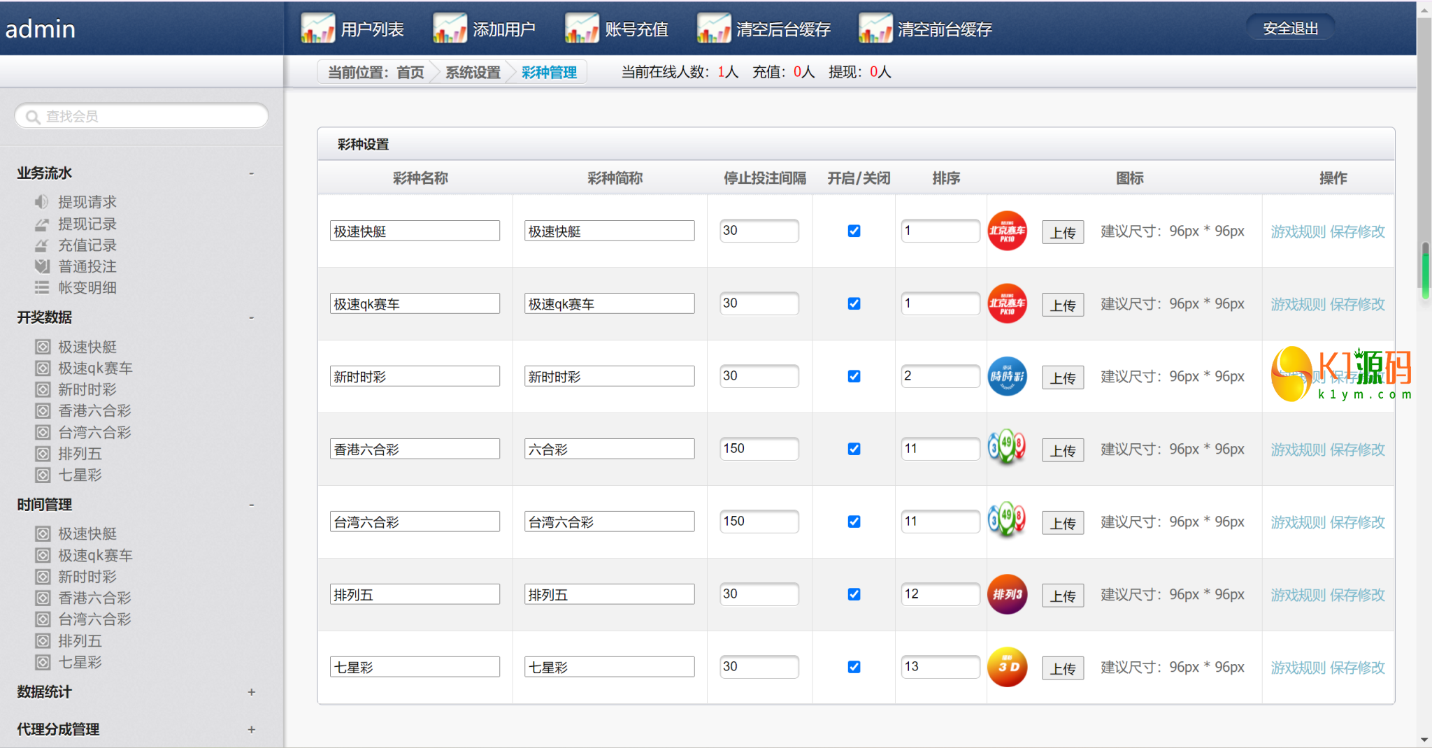The height and width of the screenshot is (748, 1432).
Task: Click the 七星彩 row's 3D icon
Action: pyautogui.click(x=1007, y=667)
